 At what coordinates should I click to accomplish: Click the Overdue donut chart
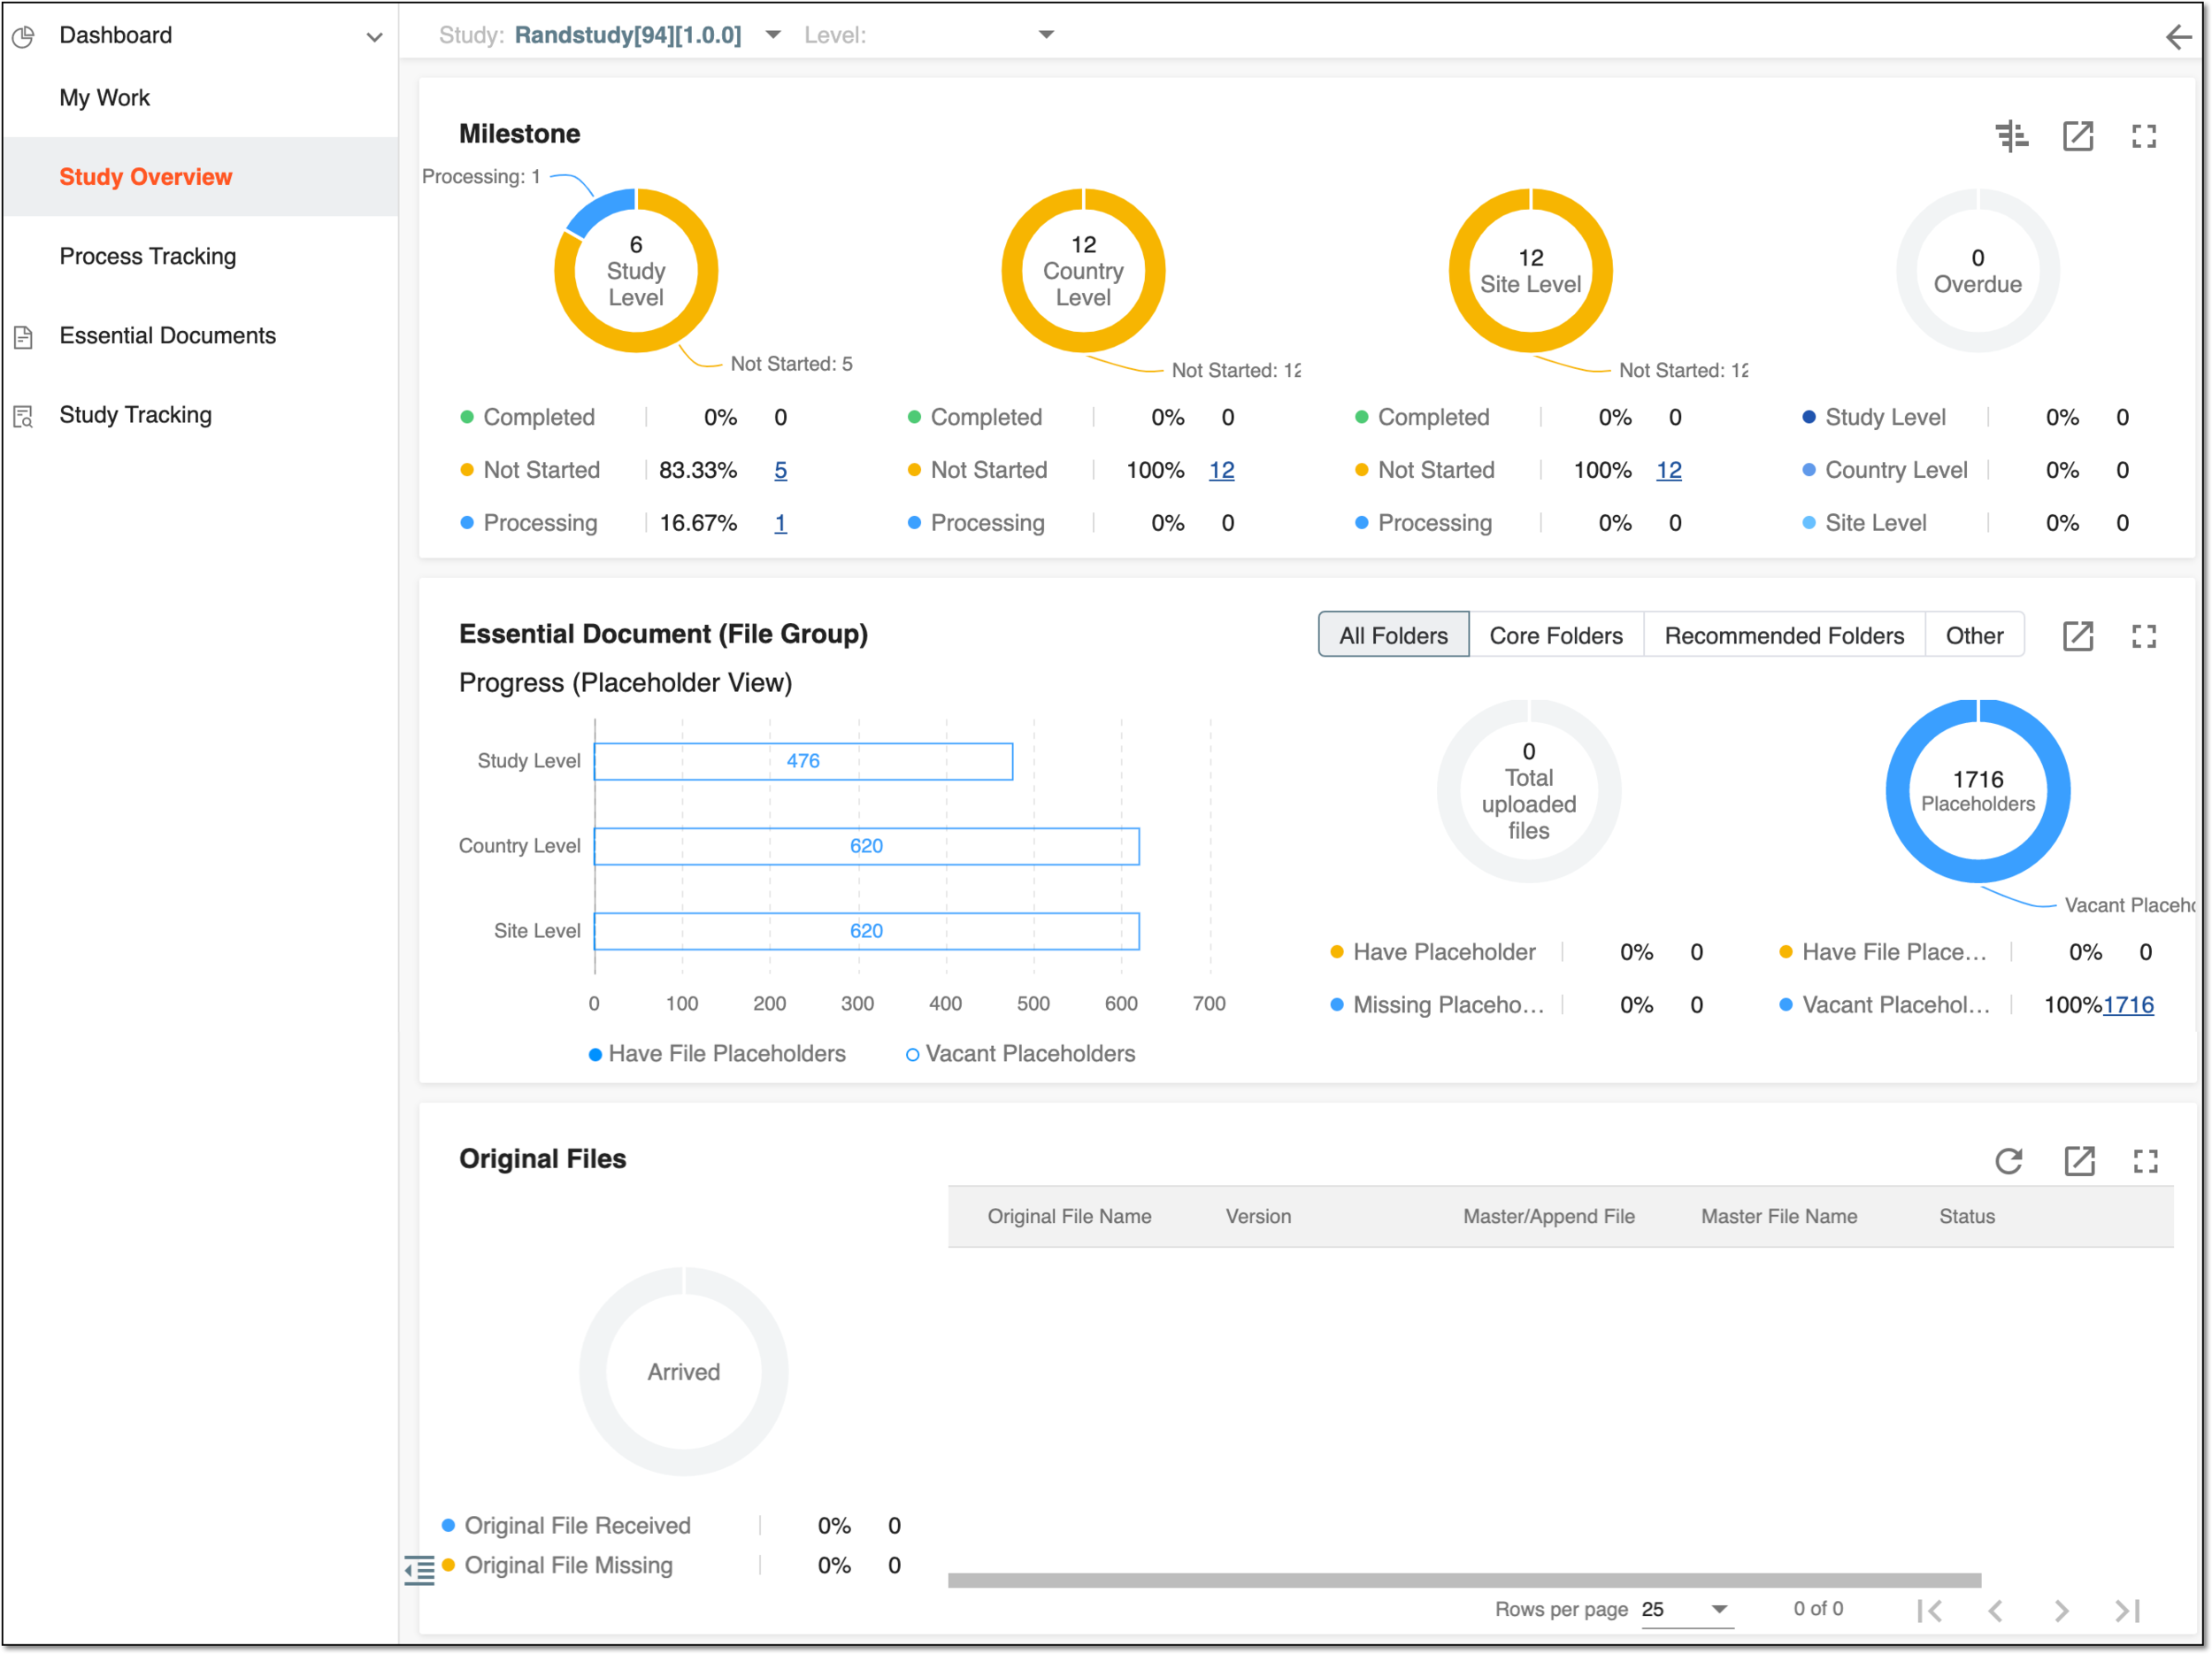[x=1977, y=270]
